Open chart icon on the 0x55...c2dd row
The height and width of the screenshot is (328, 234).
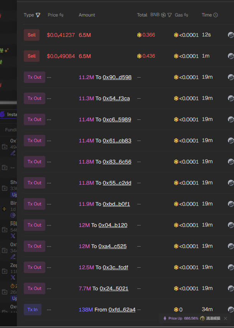[x=231, y=183]
